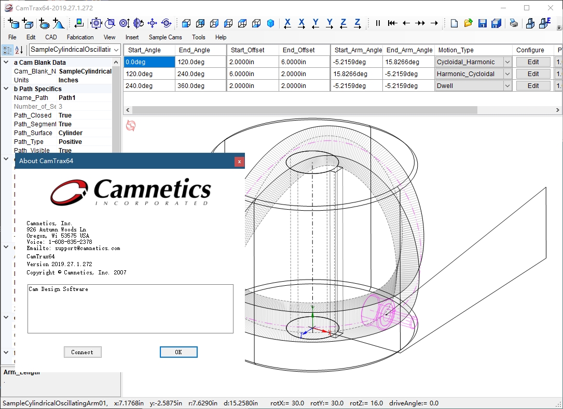Viewport: 563px width, 409px height.
Task: Click the Path_Closed True value
Action: (65, 115)
